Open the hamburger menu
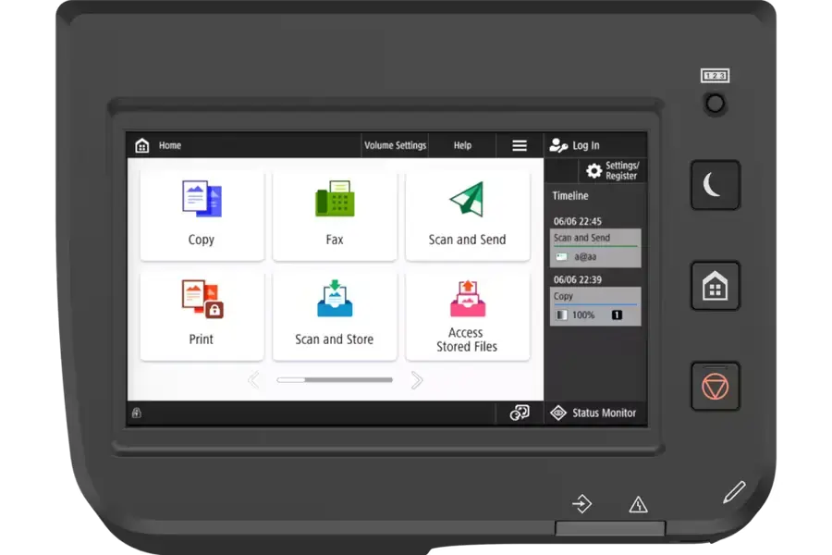 (x=520, y=145)
